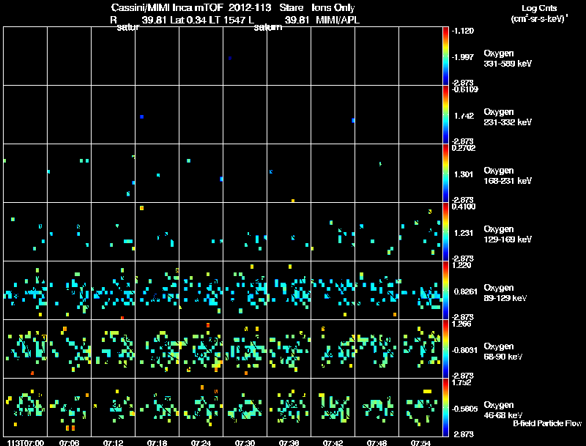This screenshot has height=446, width=586.
Task: Click the 113T07:00 time axis label
Action: [26, 443]
